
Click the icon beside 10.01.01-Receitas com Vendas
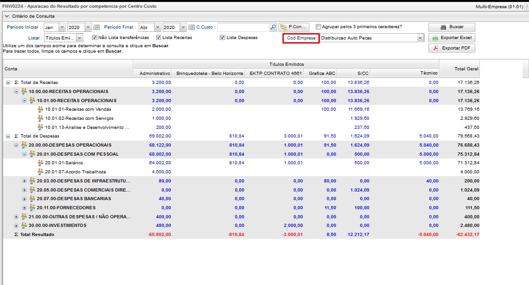click(41, 109)
